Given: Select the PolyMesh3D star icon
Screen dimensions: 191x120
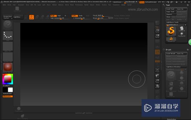Looking at the screenshot, I should click(x=182, y=34).
